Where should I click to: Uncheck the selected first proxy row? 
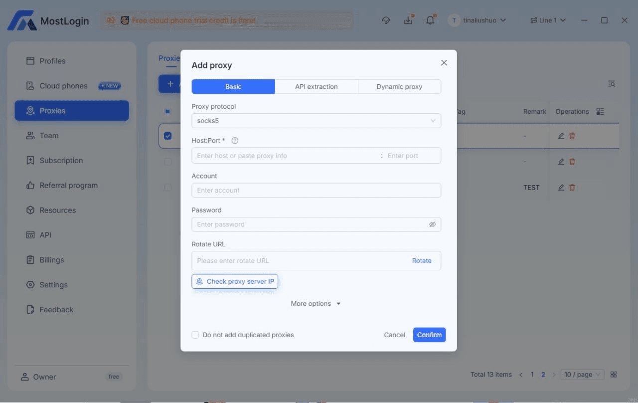[x=167, y=135]
